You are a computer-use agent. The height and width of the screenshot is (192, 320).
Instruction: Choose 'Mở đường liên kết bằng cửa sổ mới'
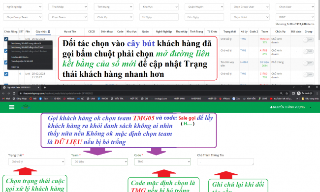(x=27, y=47)
